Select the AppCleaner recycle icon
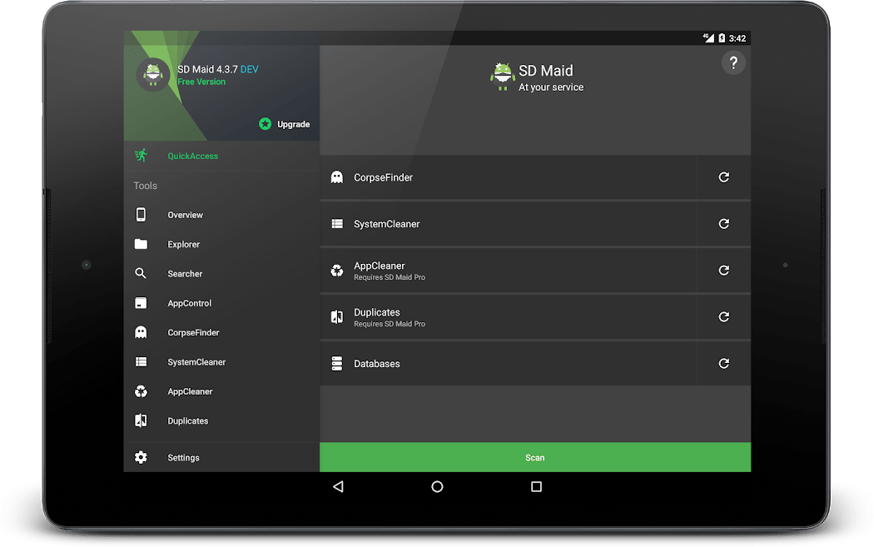 point(142,390)
